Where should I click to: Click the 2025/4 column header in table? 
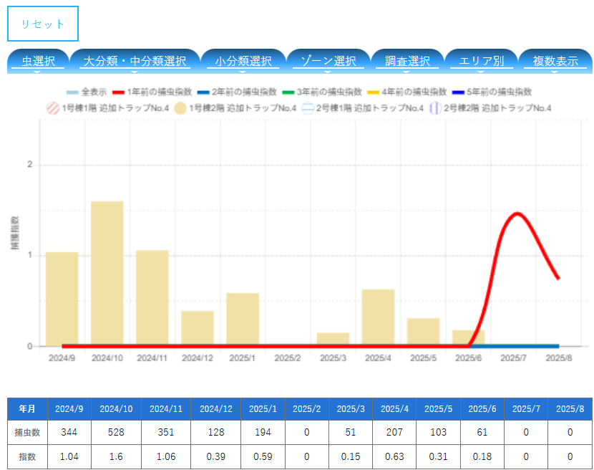pyautogui.click(x=394, y=408)
